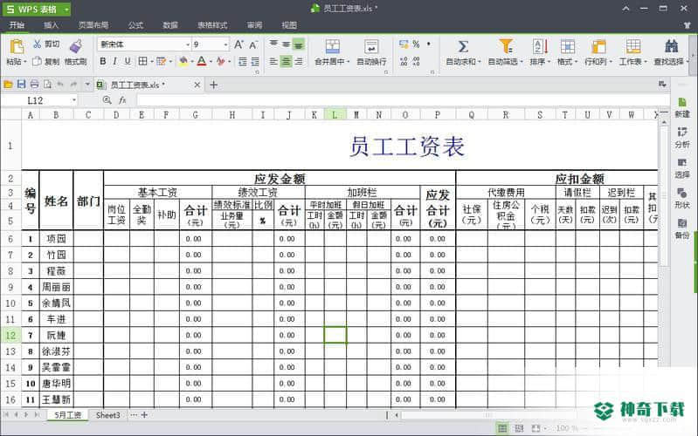Viewport: 698px width, 436px height.
Task: Click the AutoSum (自动求和) sigma icon
Action: click(x=463, y=47)
